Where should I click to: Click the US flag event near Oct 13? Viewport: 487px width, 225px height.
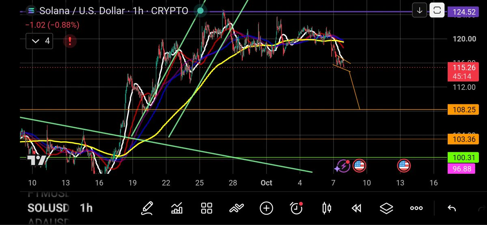click(403, 165)
